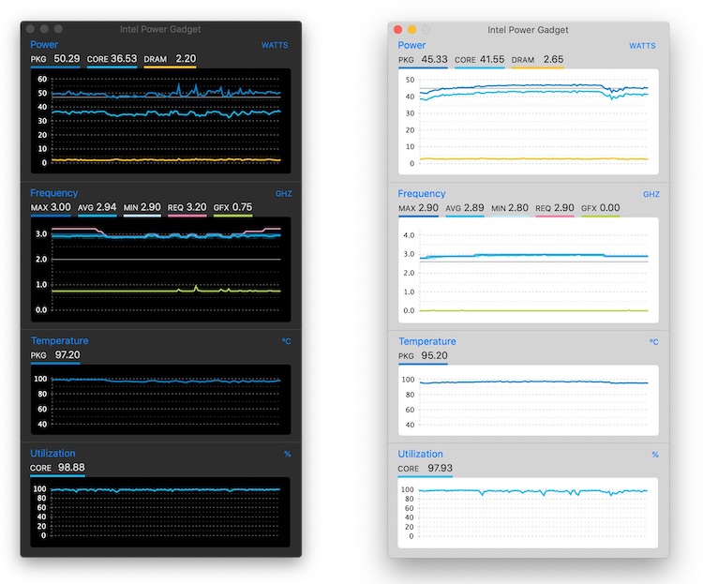Click % unit label in dark window
Image resolution: width=703 pixels, height=584 pixels.
tap(288, 455)
